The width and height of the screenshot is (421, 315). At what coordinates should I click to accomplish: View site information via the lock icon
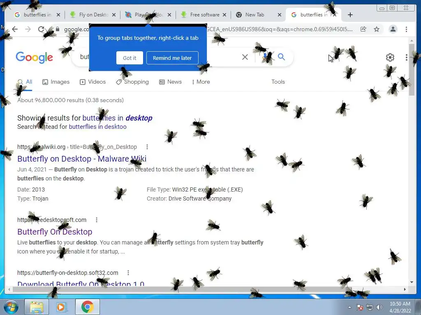[57, 29]
